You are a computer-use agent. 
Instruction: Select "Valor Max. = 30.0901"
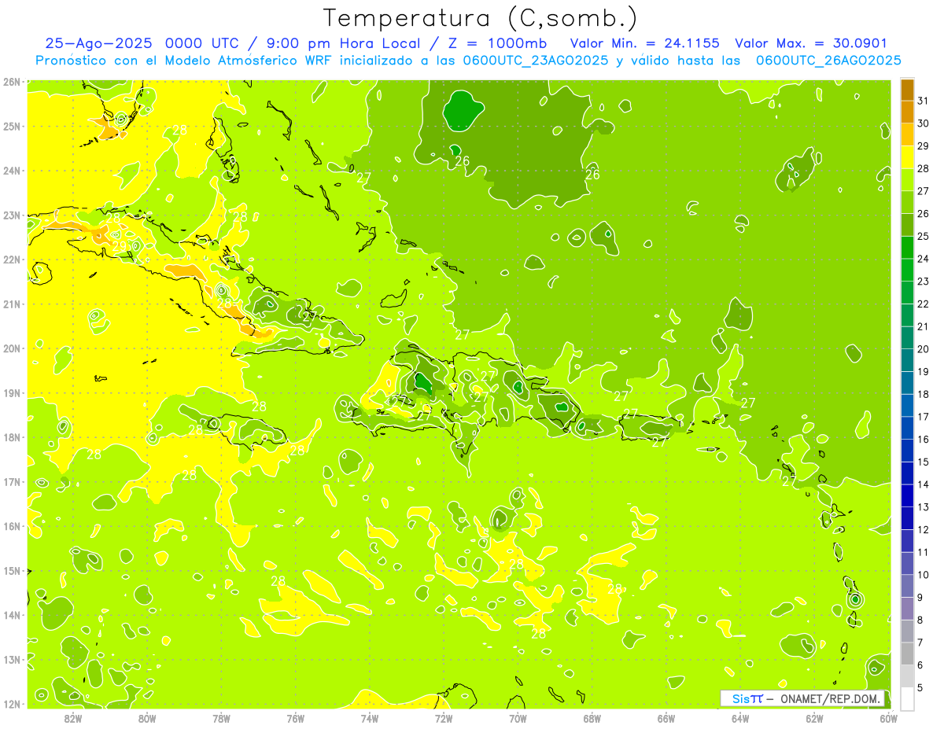tap(811, 44)
